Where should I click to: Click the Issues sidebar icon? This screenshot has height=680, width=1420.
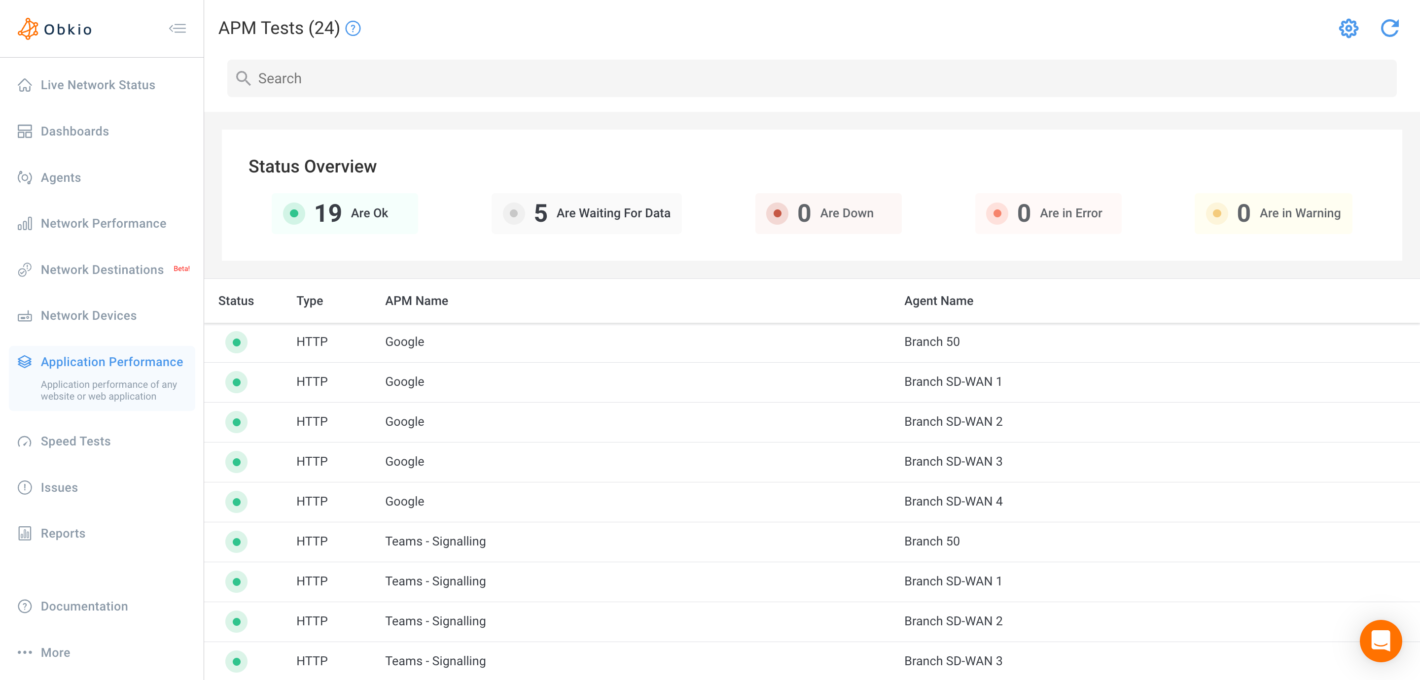[25, 487]
